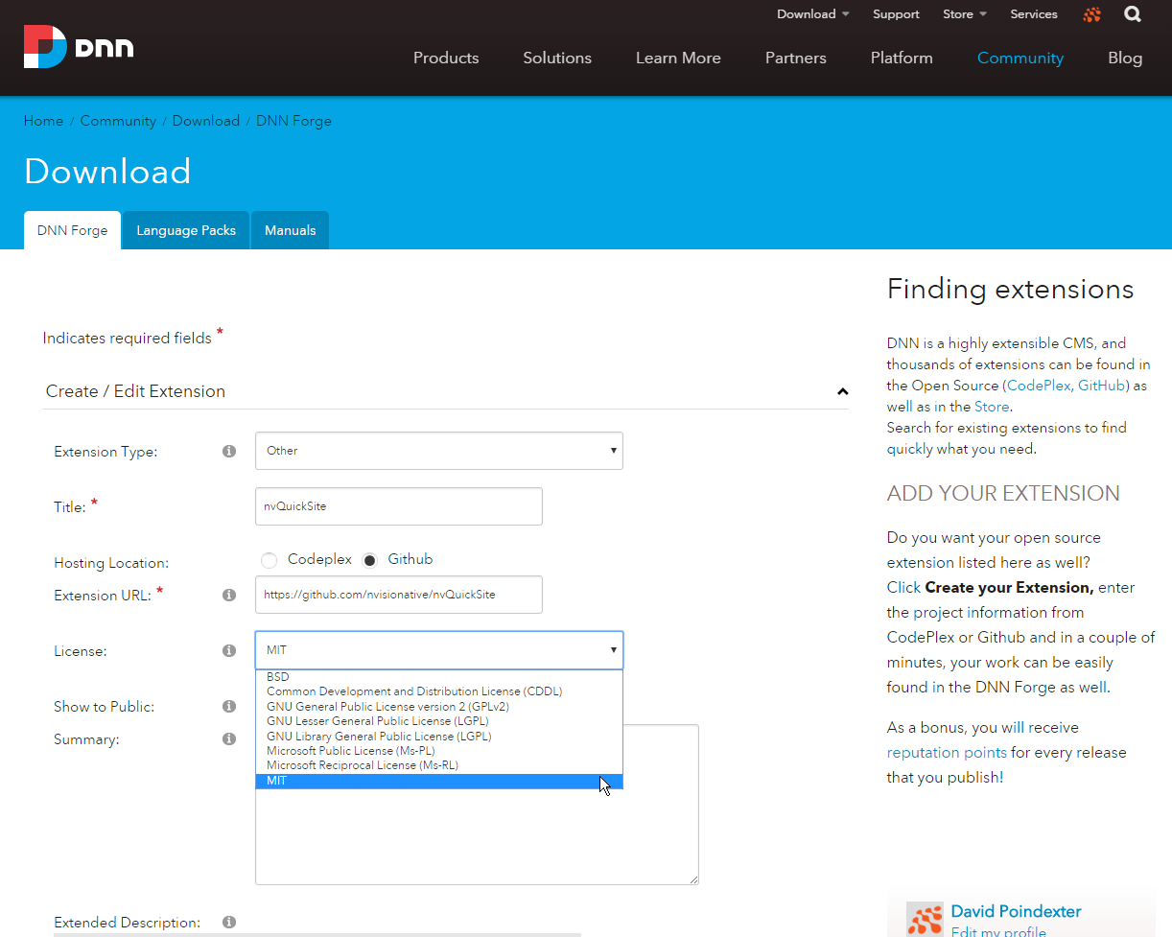Image resolution: width=1172 pixels, height=937 pixels.
Task: Open the reputation points link
Action: (947, 753)
